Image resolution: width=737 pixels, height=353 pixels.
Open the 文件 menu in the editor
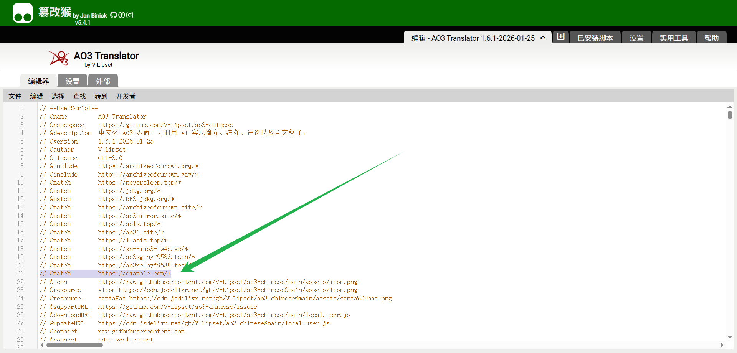pos(15,96)
